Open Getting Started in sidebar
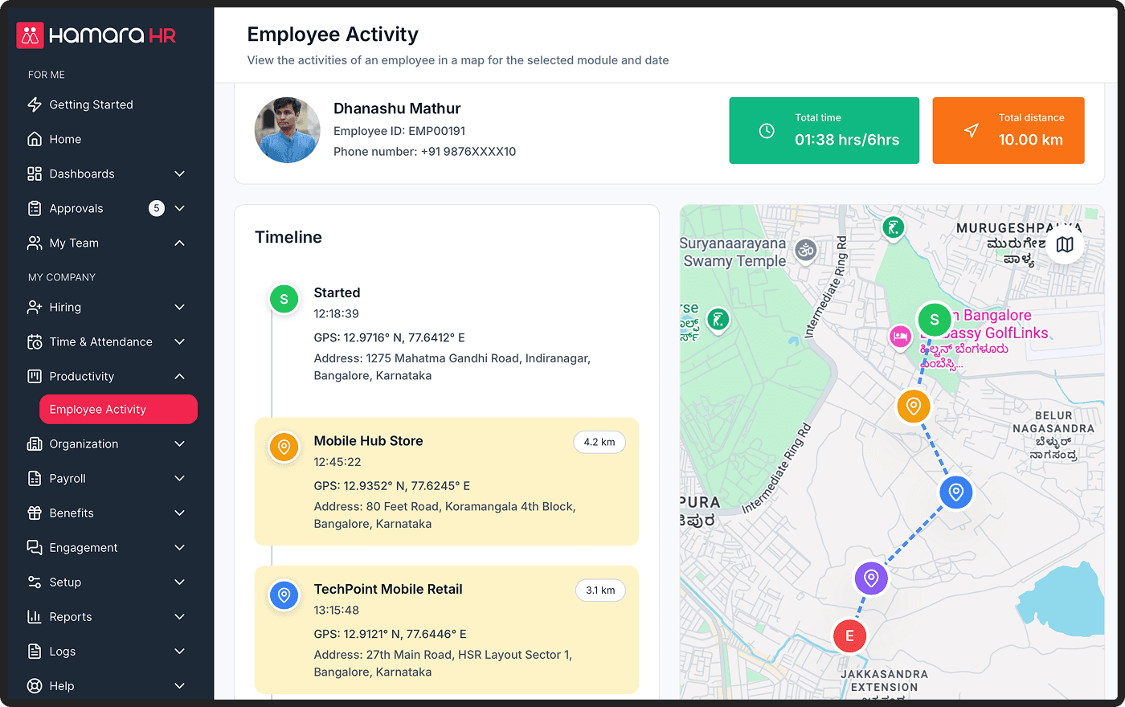Screen dimensions: 1125x707 tap(92, 104)
